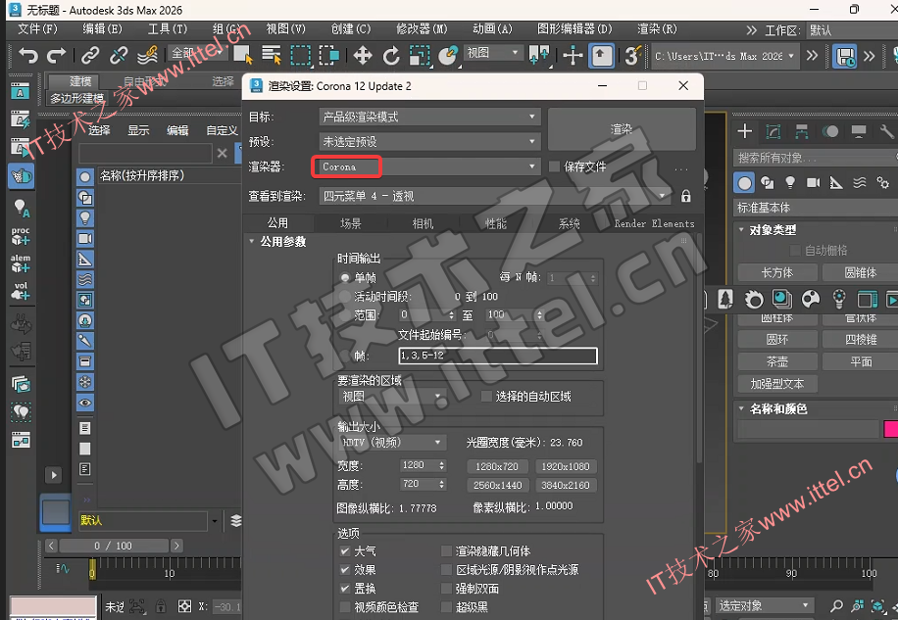898x620 pixels.
Task: Open the 编辑(E) menu
Action: 102,29
